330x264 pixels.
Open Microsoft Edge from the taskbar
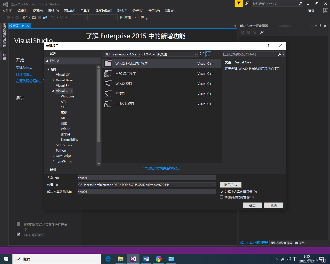click(x=108, y=259)
